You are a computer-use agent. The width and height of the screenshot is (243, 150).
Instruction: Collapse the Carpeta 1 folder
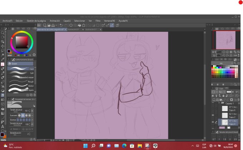coord(219,103)
